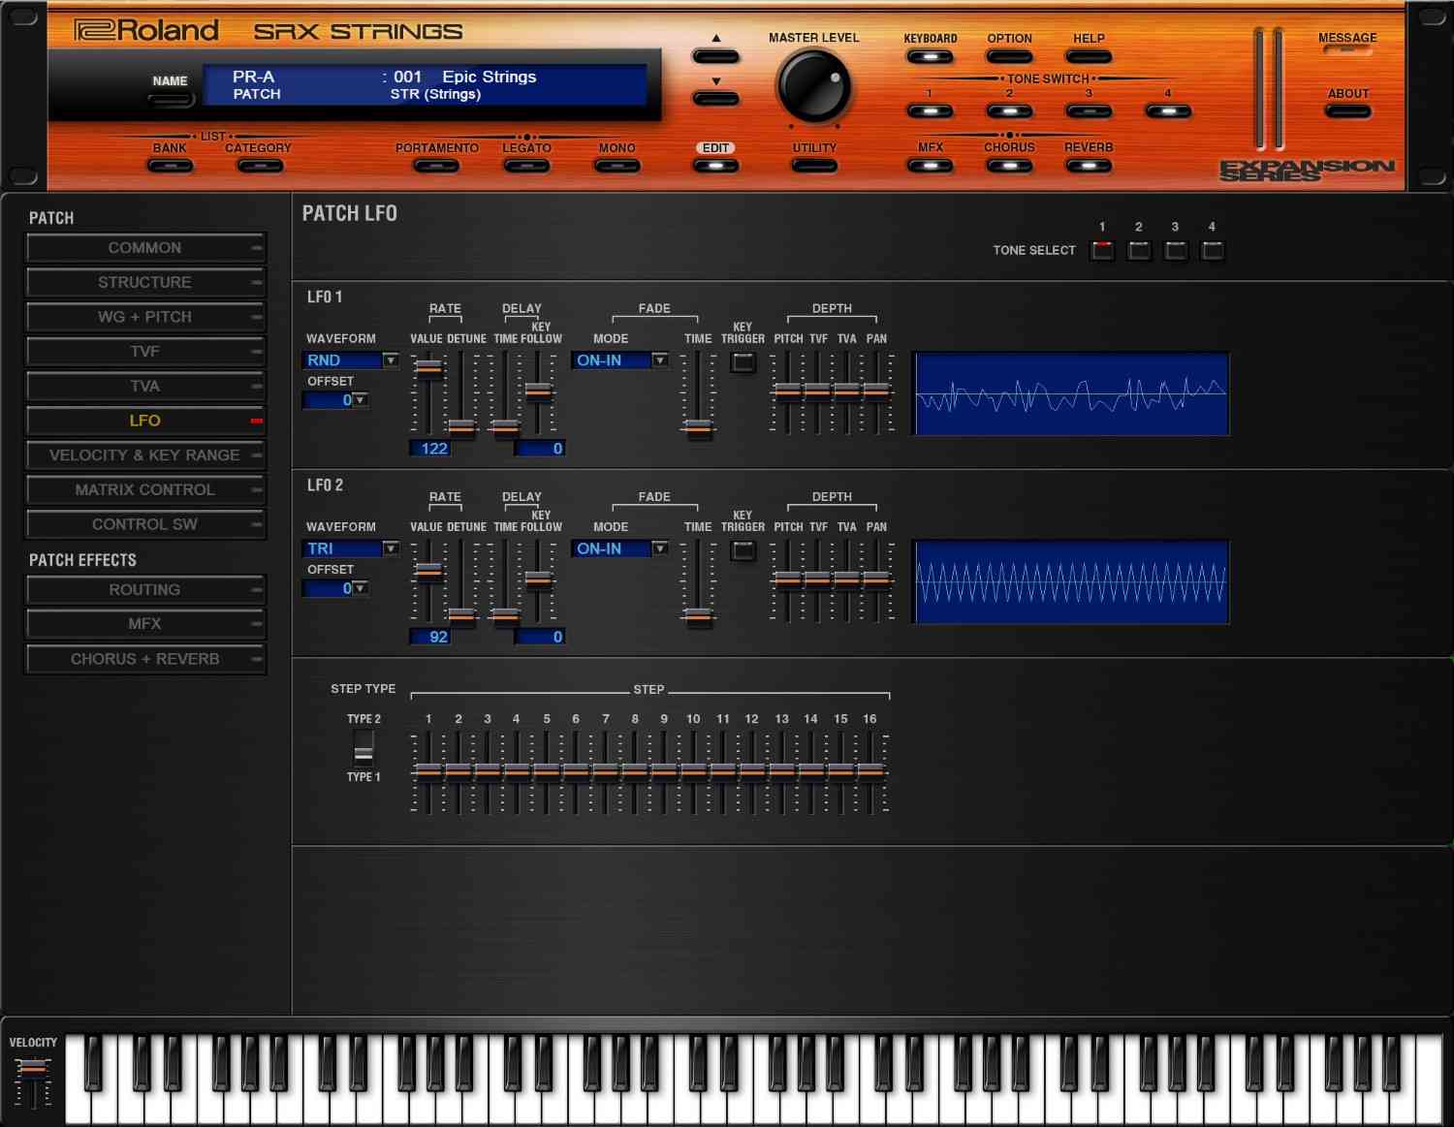
Task: Open the LFO 2 fade mode dropdown
Action: click(x=618, y=548)
